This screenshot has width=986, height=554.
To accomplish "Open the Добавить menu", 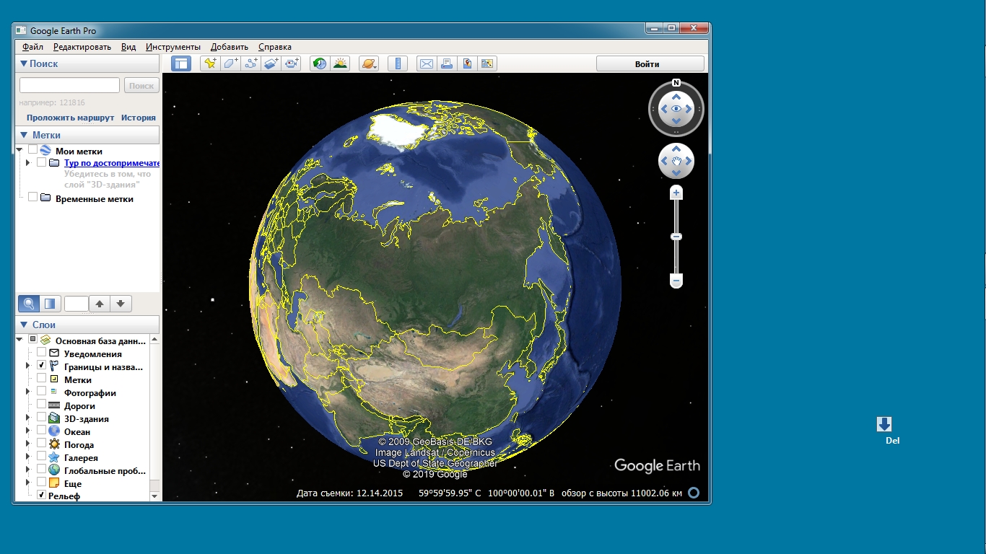I will click(230, 47).
